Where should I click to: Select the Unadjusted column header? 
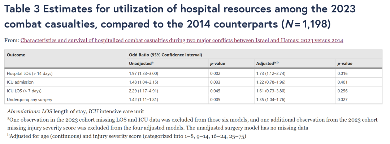[x=141, y=64]
